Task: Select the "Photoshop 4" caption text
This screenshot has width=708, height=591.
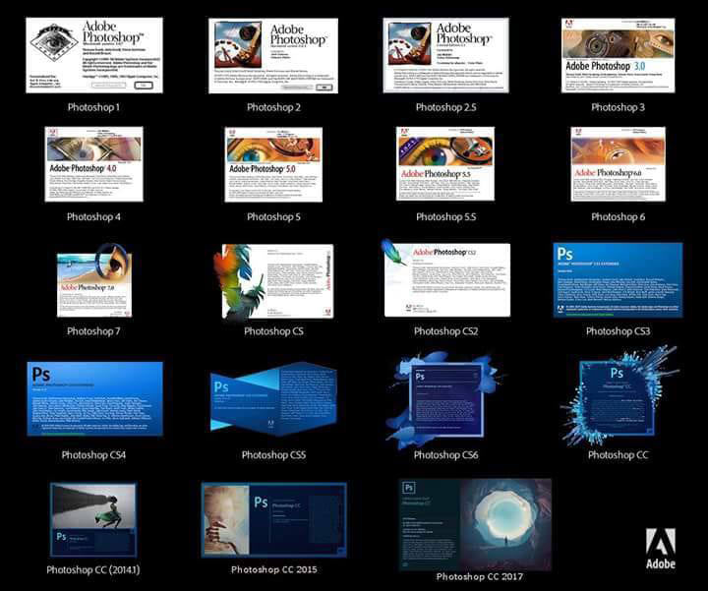Action: [94, 216]
